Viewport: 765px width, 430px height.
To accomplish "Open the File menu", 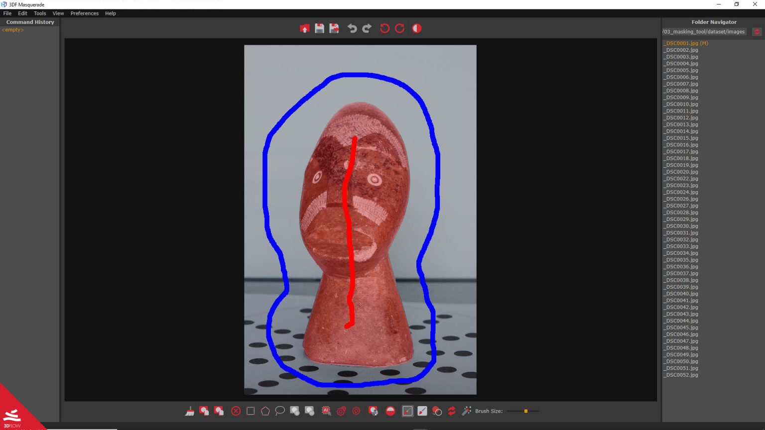I will tap(7, 13).
